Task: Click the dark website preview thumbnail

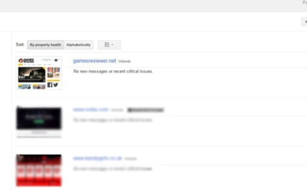Action: point(39,118)
